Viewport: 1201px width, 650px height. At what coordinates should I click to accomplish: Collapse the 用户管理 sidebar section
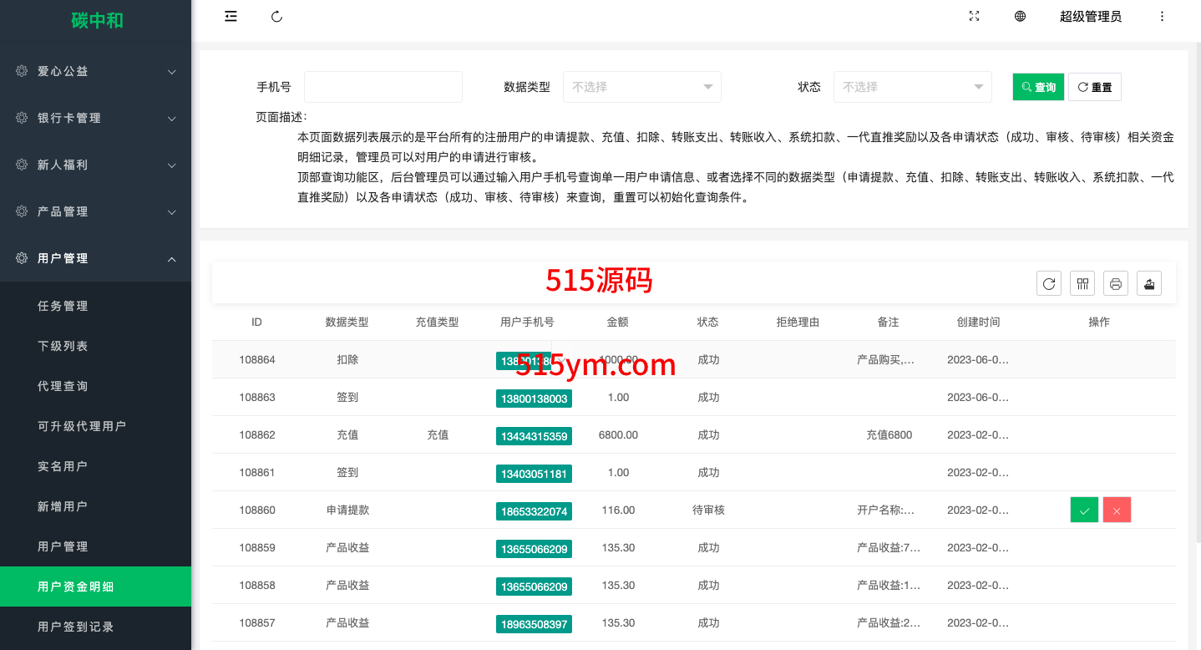click(x=96, y=259)
